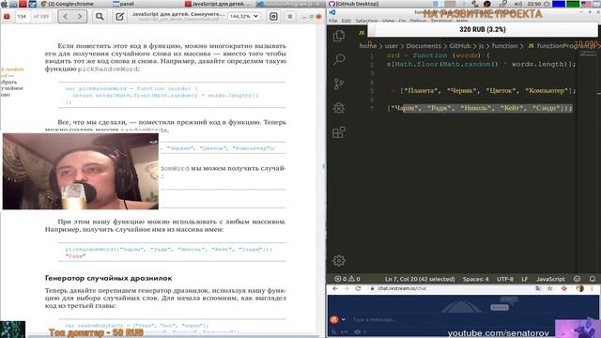Viewport: 601px width, 338px height.
Task: Open the volume control in system tray
Action: coord(518,4)
